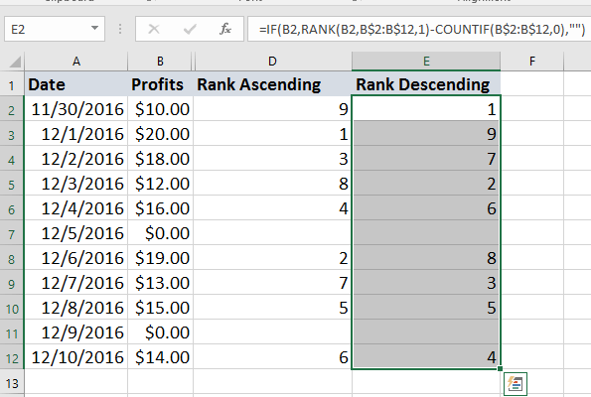Image resolution: width=591 pixels, height=397 pixels.
Task: Select column F header
Action: point(531,61)
